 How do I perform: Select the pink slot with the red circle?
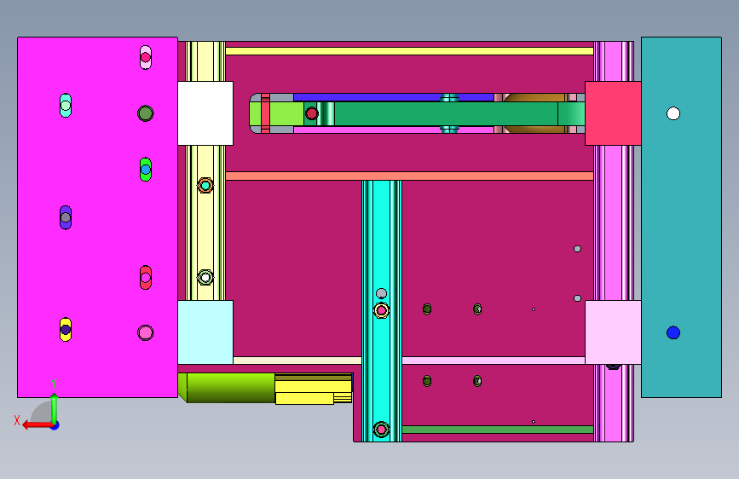[146, 57]
